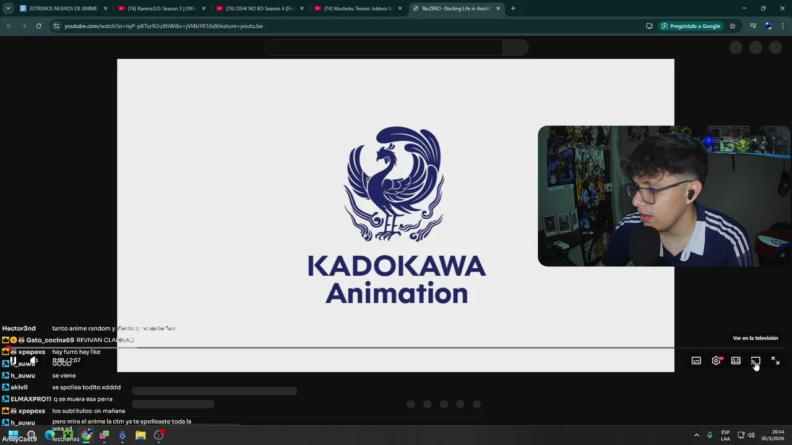Close the Re:ZERO tab
Screen dimensions: 792x445
(x=498, y=9)
